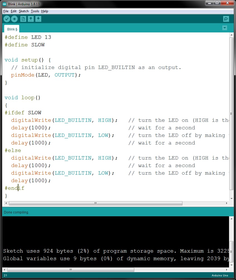Click the '#ifdef SLOW' line
Image resolution: width=236 pixels, height=280 pixels.
23,113
